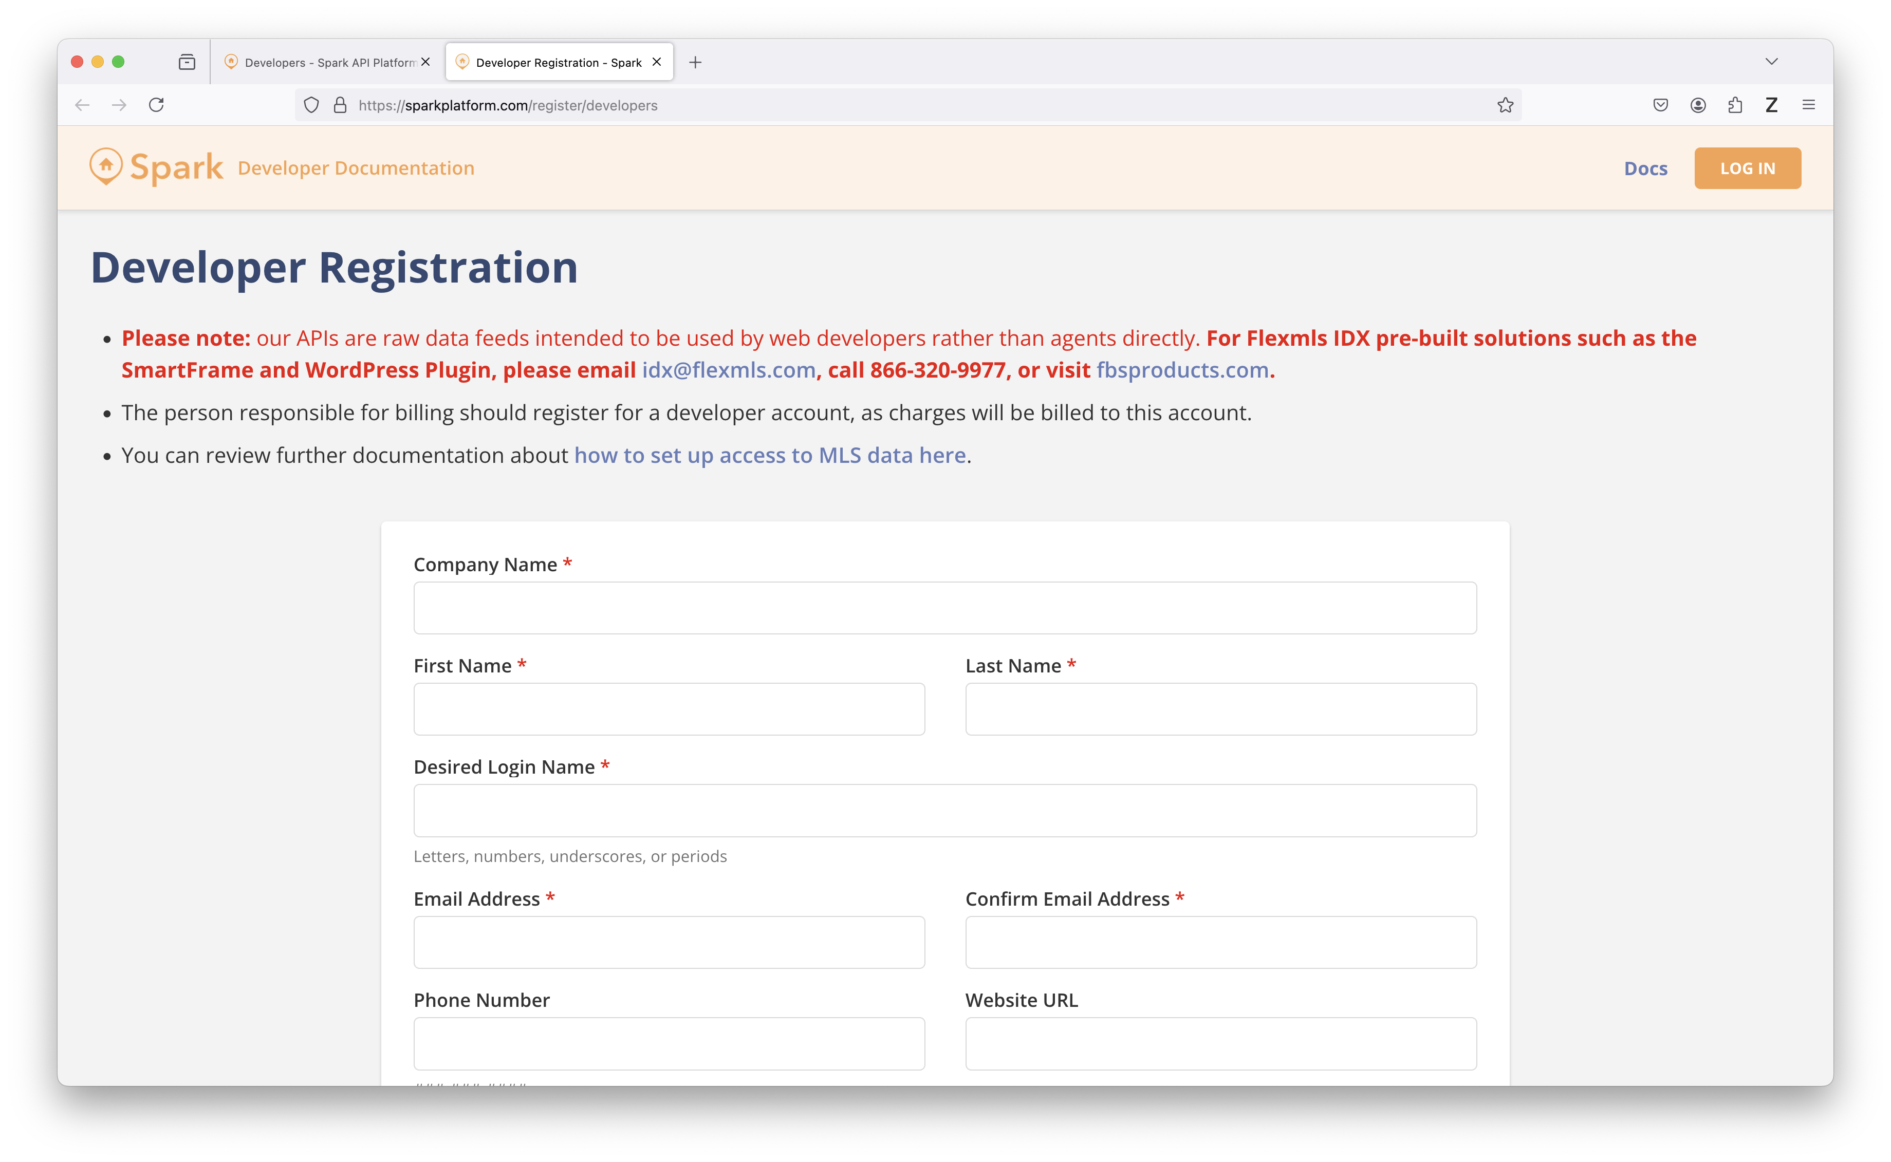Focus the Desired Login Name field
Image resolution: width=1891 pixels, height=1162 pixels.
point(945,810)
